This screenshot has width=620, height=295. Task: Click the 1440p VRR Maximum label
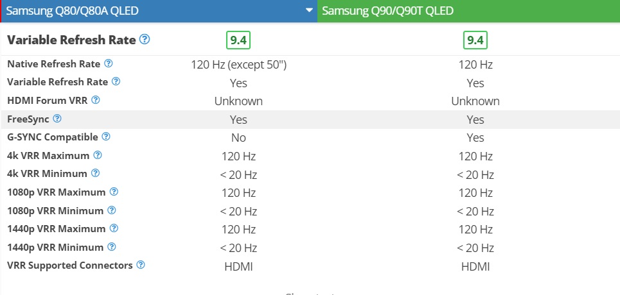pos(57,229)
